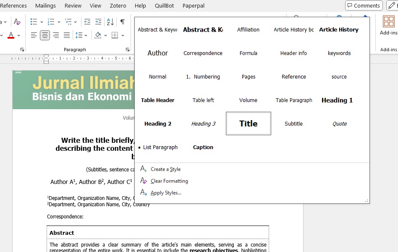Open the Mailings ribbon tab
Screen dimensions: 398x252
click(x=45, y=5)
